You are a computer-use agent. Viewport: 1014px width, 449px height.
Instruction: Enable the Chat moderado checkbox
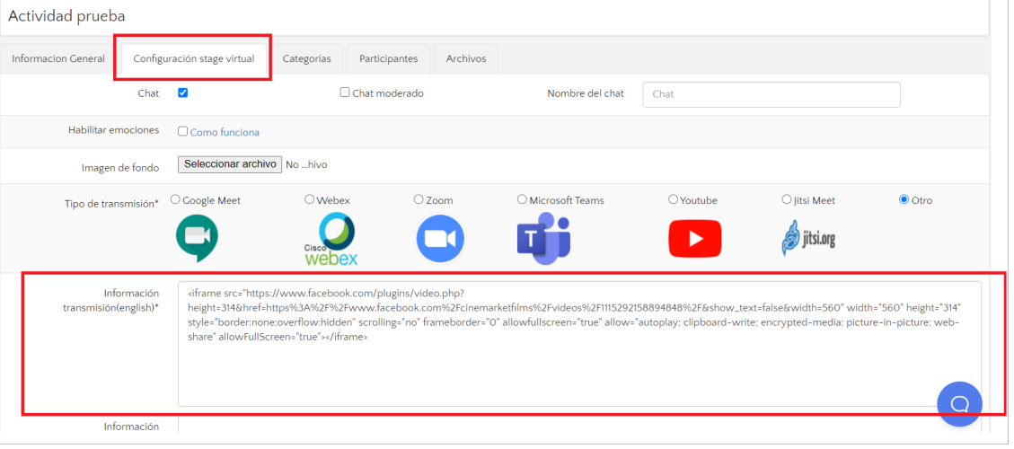point(345,92)
